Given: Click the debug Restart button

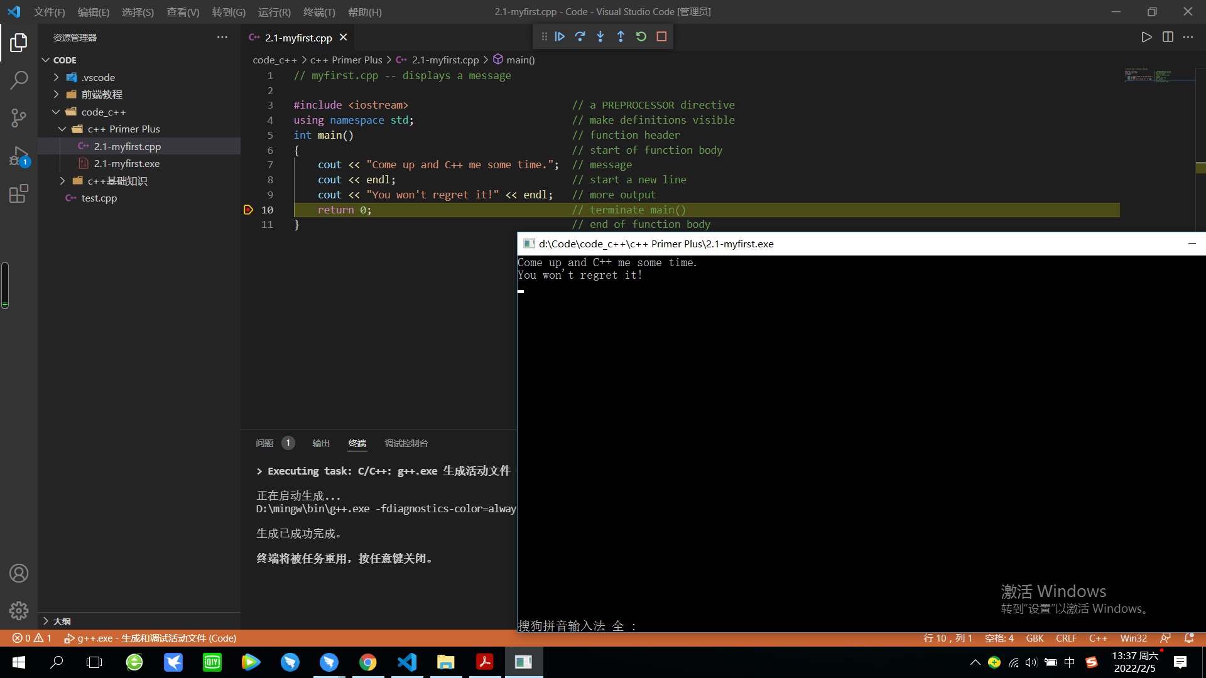Looking at the screenshot, I should [641, 36].
